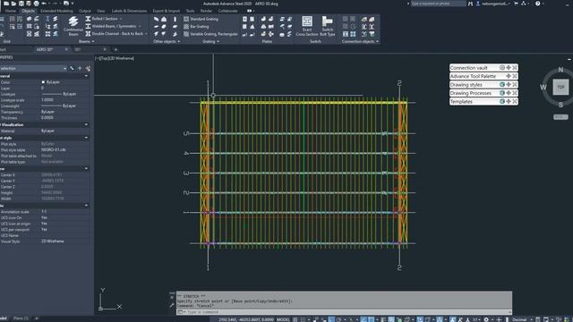Expand Rolled I Section dropdown arrow

(121, 19)
